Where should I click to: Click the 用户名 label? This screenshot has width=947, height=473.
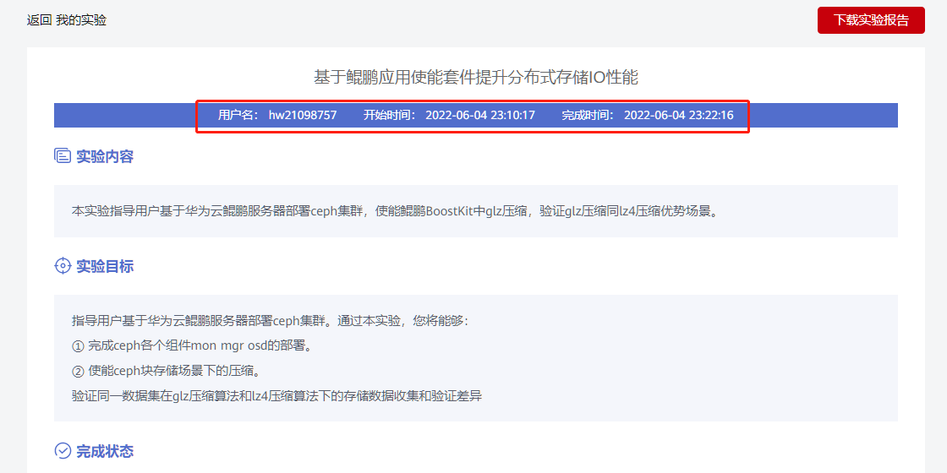pos(238,115)
